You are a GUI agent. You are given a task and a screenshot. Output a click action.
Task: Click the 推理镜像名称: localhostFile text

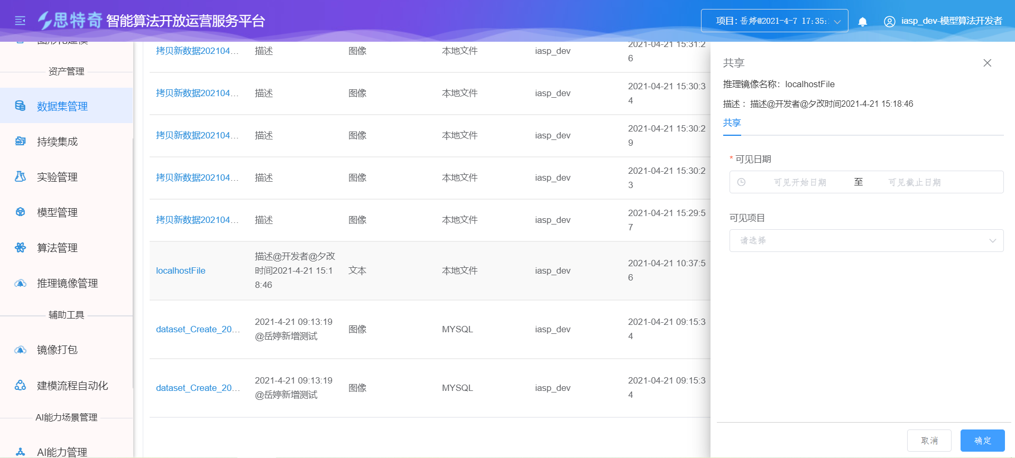click(779, 84)
